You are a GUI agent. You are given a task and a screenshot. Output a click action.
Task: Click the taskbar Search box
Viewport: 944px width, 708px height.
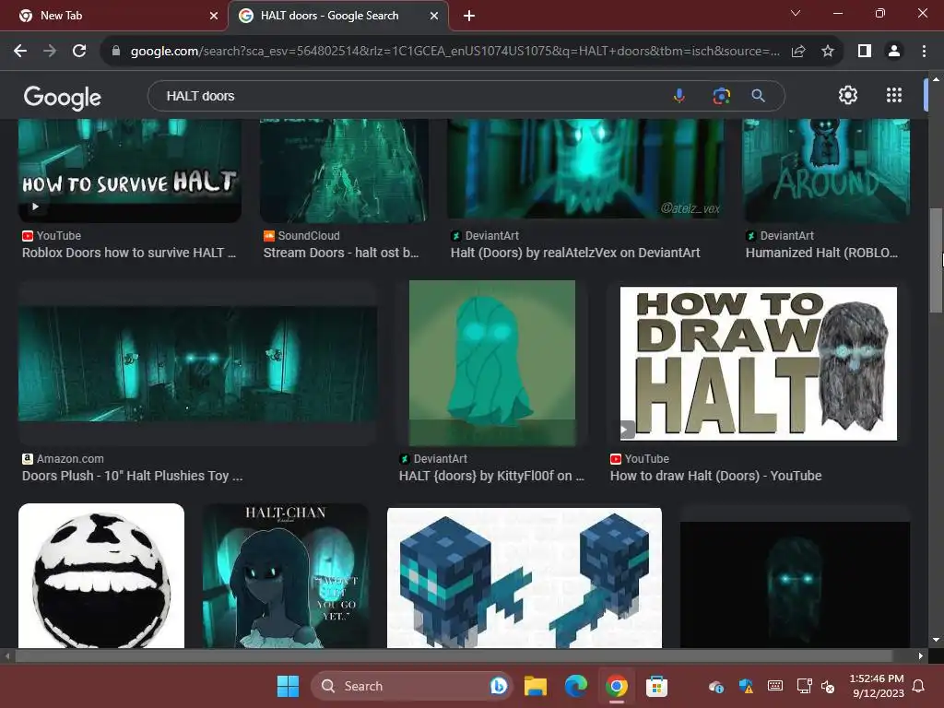click(411, 686)
